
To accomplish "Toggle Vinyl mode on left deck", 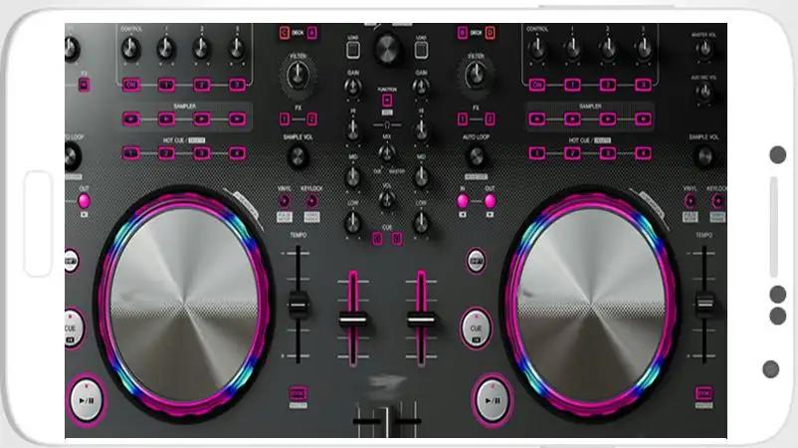I will click(285, 201).
